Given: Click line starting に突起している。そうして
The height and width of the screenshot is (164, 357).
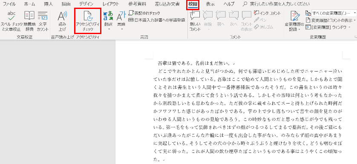Looking at the screenshot, I should (248, 143).
